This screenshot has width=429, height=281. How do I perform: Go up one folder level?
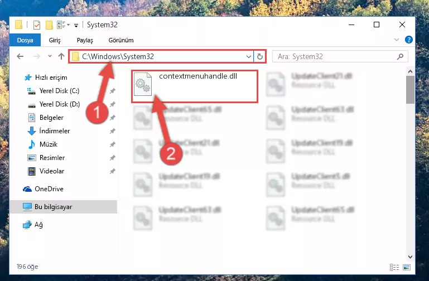61,56
